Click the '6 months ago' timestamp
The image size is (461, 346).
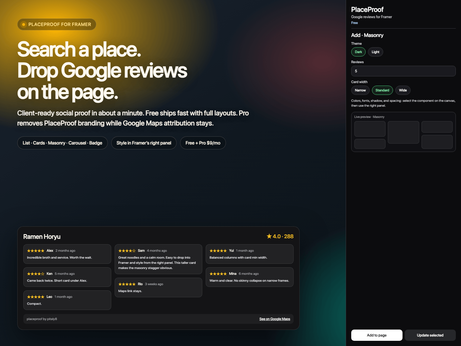click(249, 274)
